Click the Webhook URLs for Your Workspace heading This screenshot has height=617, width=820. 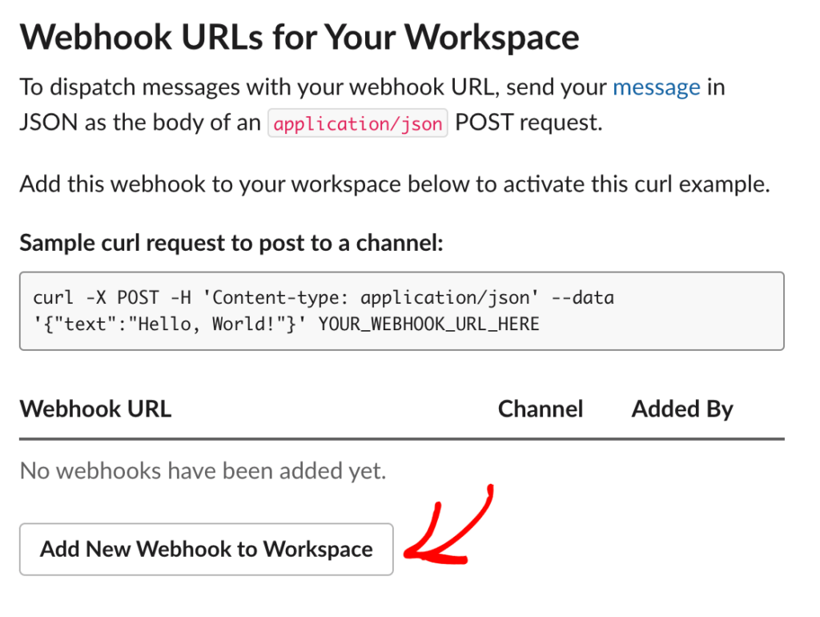300,36
